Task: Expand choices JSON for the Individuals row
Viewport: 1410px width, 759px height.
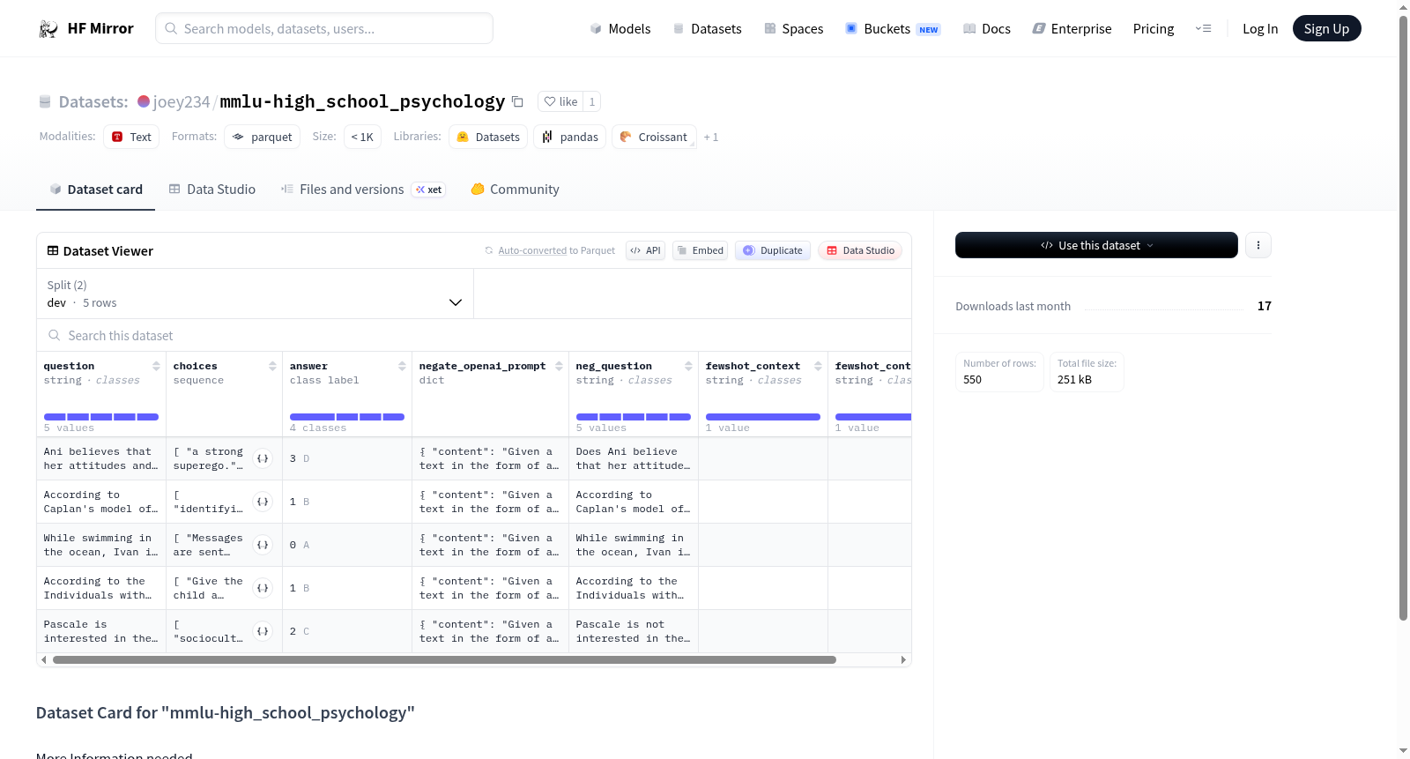Action: [x=263, y=588]
